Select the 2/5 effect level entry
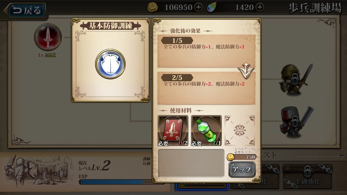 pos(206,88)
